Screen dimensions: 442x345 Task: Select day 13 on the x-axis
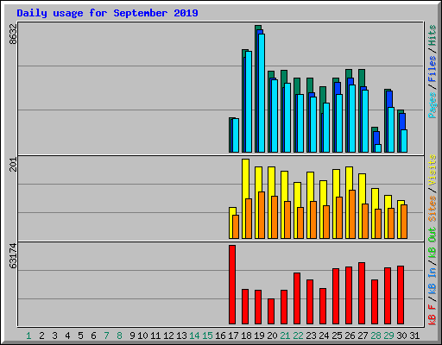tap(181, 336)
